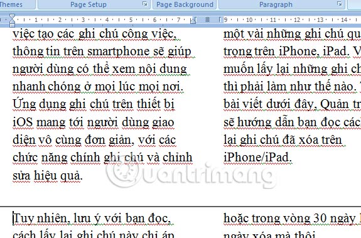361x238 pixels.
Task: Click line starting "sẽ hướng dẫn bạn đọc"
Action: 292,122
